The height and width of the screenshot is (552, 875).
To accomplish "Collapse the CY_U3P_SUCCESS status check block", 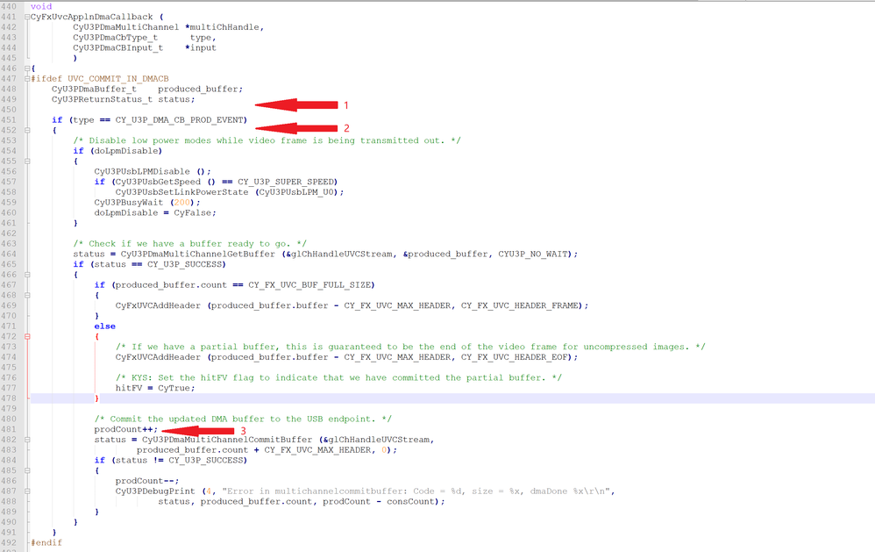I will pyautogui.click(x=29, y=274).
